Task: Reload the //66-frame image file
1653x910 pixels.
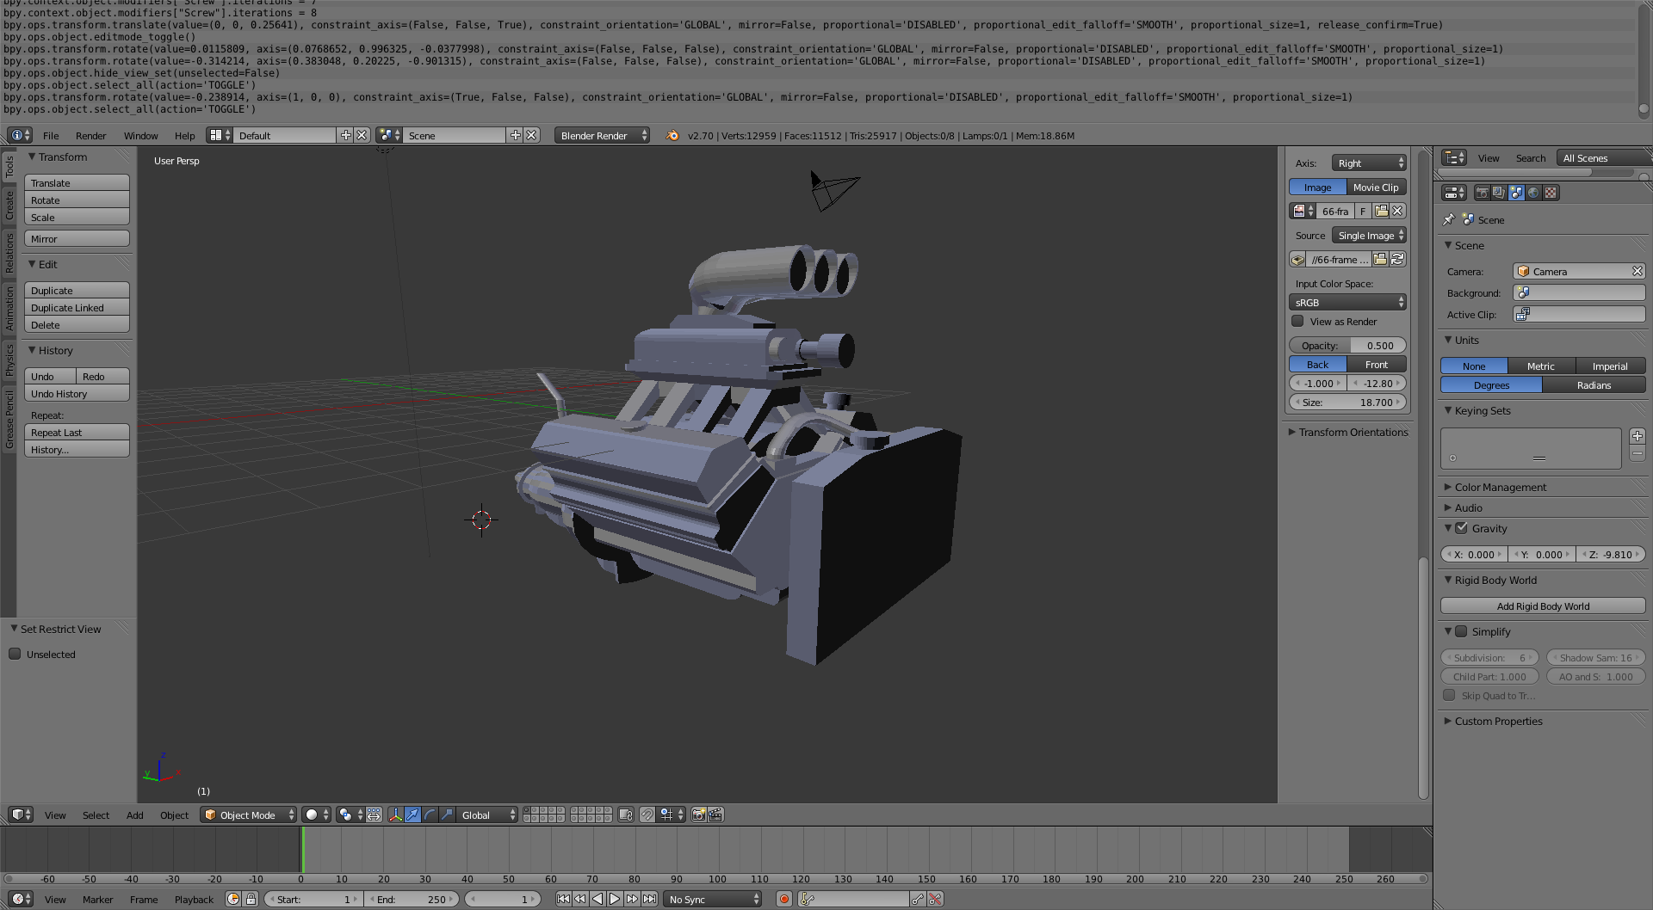Action: tap(1397, 259)
